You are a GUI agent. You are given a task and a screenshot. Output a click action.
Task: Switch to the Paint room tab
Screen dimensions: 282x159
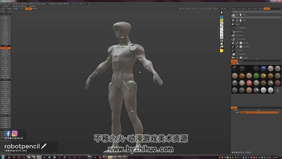click(x=3, y=8)
